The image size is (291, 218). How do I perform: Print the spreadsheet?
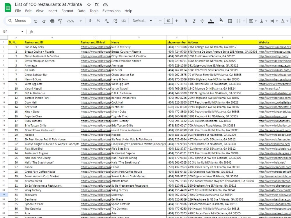point(52,21)
